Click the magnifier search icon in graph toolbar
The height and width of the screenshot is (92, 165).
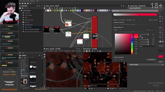[55, 8]
